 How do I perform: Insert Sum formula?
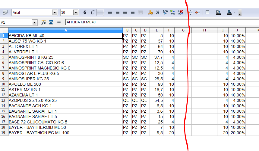51,22
